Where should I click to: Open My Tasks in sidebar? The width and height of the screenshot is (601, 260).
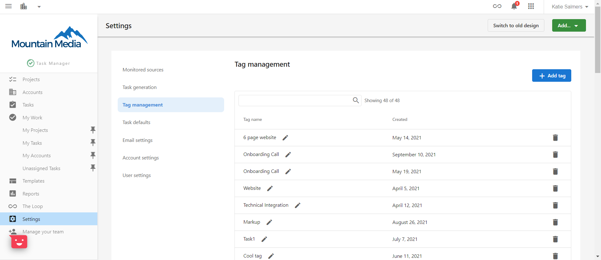[32, 143]
